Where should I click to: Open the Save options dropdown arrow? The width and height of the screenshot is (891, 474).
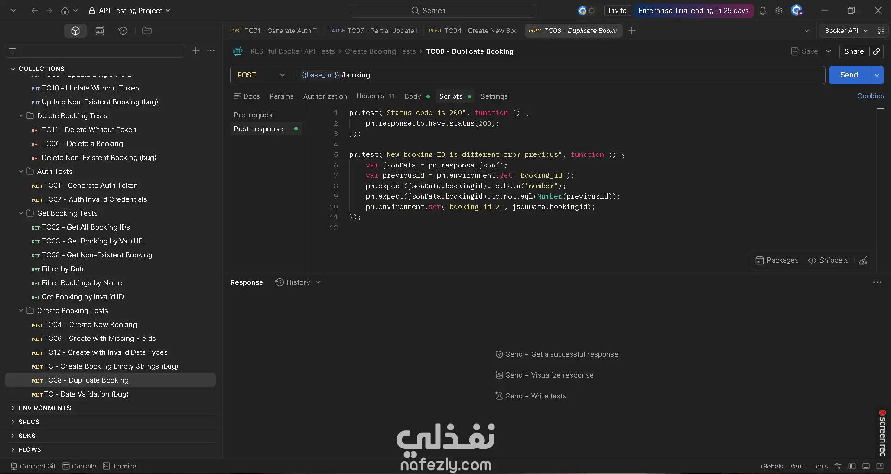(x=828, y=51)
